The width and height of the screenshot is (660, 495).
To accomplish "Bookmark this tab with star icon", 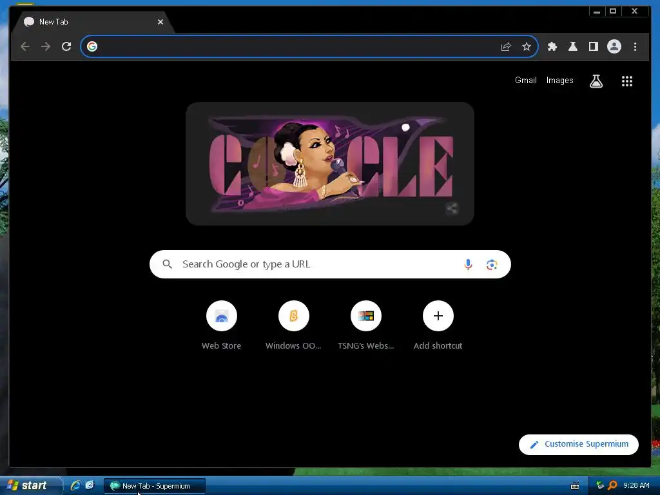I will point(526,46).
